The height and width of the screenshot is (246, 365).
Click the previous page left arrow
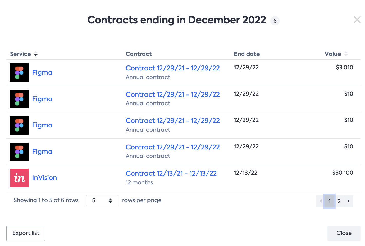320,201
